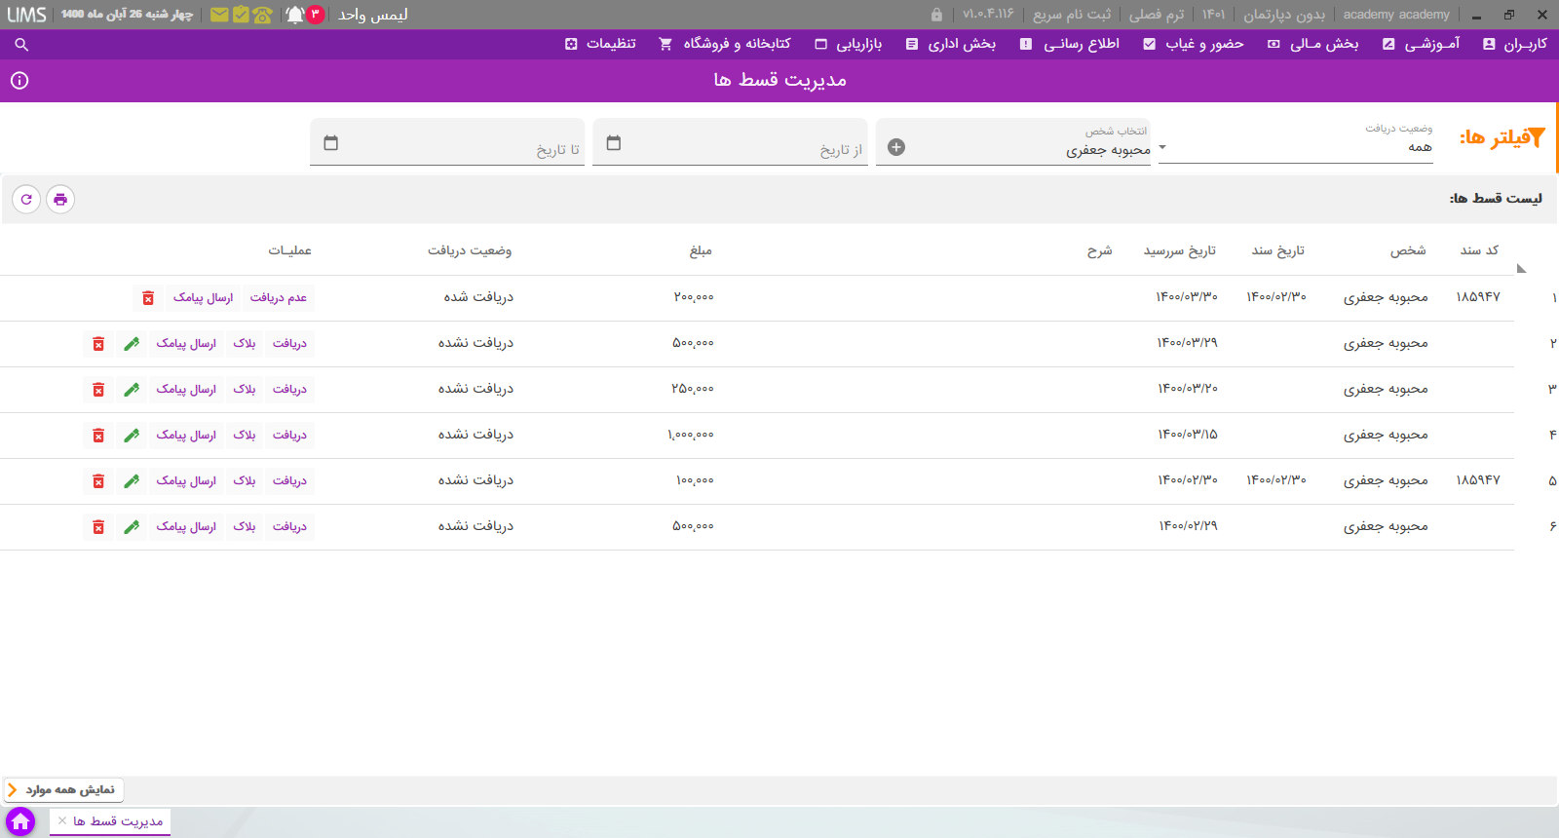Click the home button at bottom left
Viewport: 1559px width, 838px height.
20,821
